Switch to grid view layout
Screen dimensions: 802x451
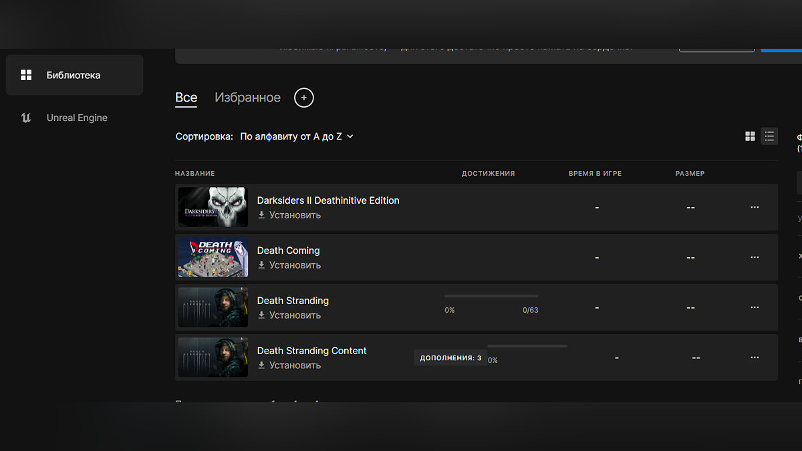750,136
